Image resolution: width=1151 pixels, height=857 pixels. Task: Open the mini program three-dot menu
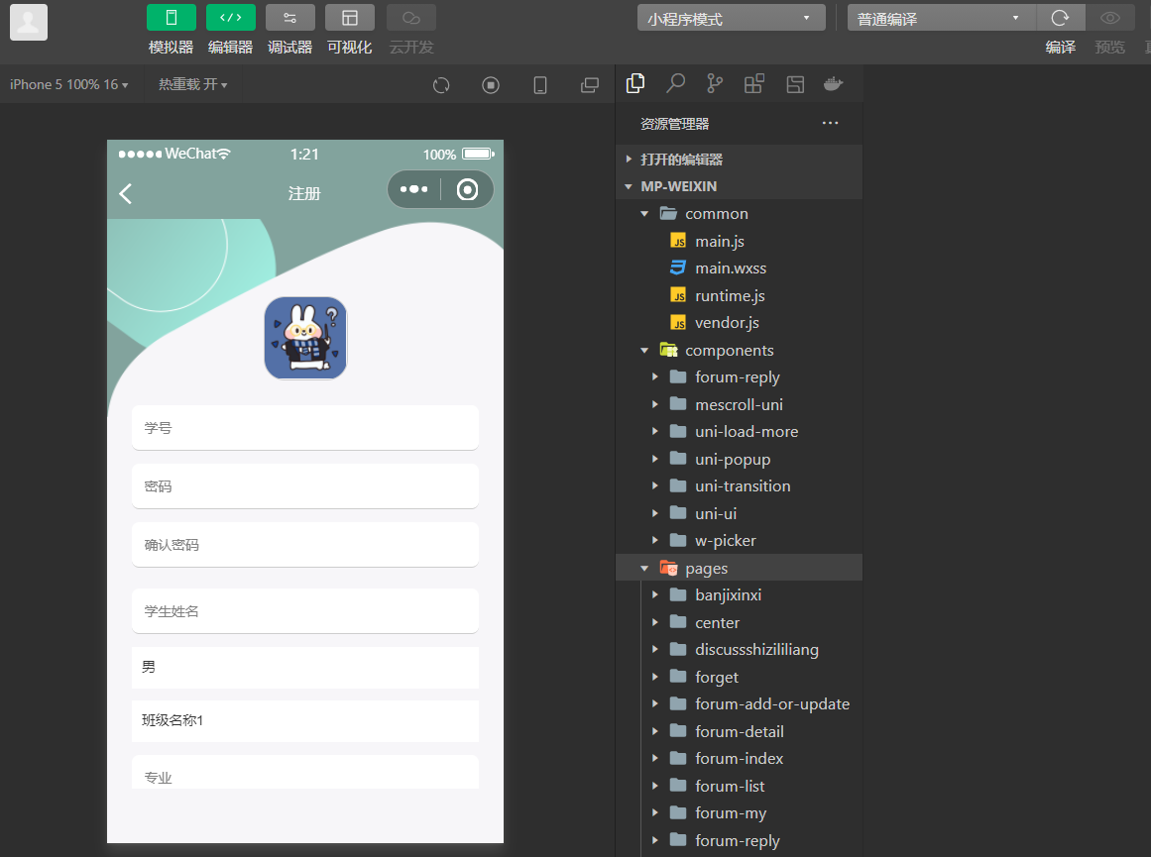[414, 189]
